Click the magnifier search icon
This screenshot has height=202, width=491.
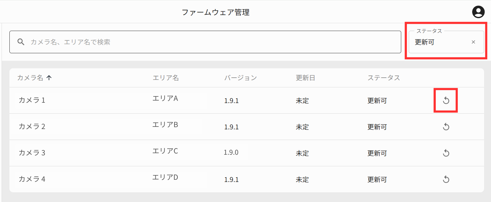tap(21, 42)
